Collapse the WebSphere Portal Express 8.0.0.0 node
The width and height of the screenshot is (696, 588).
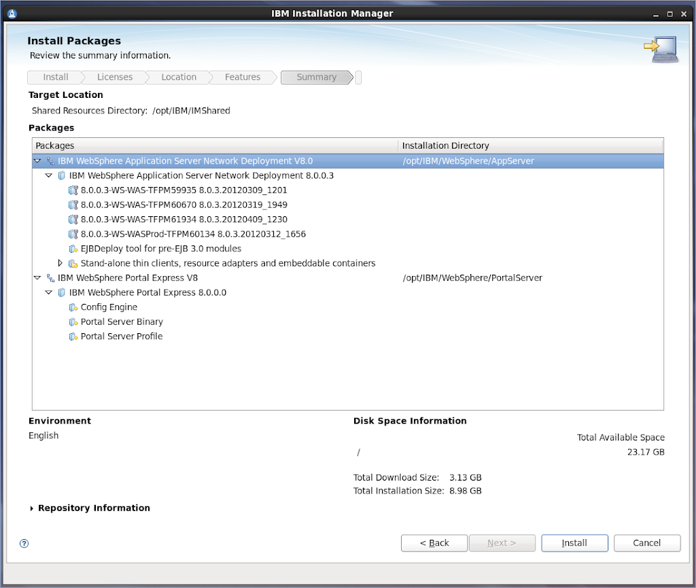[x=48, y=292]
